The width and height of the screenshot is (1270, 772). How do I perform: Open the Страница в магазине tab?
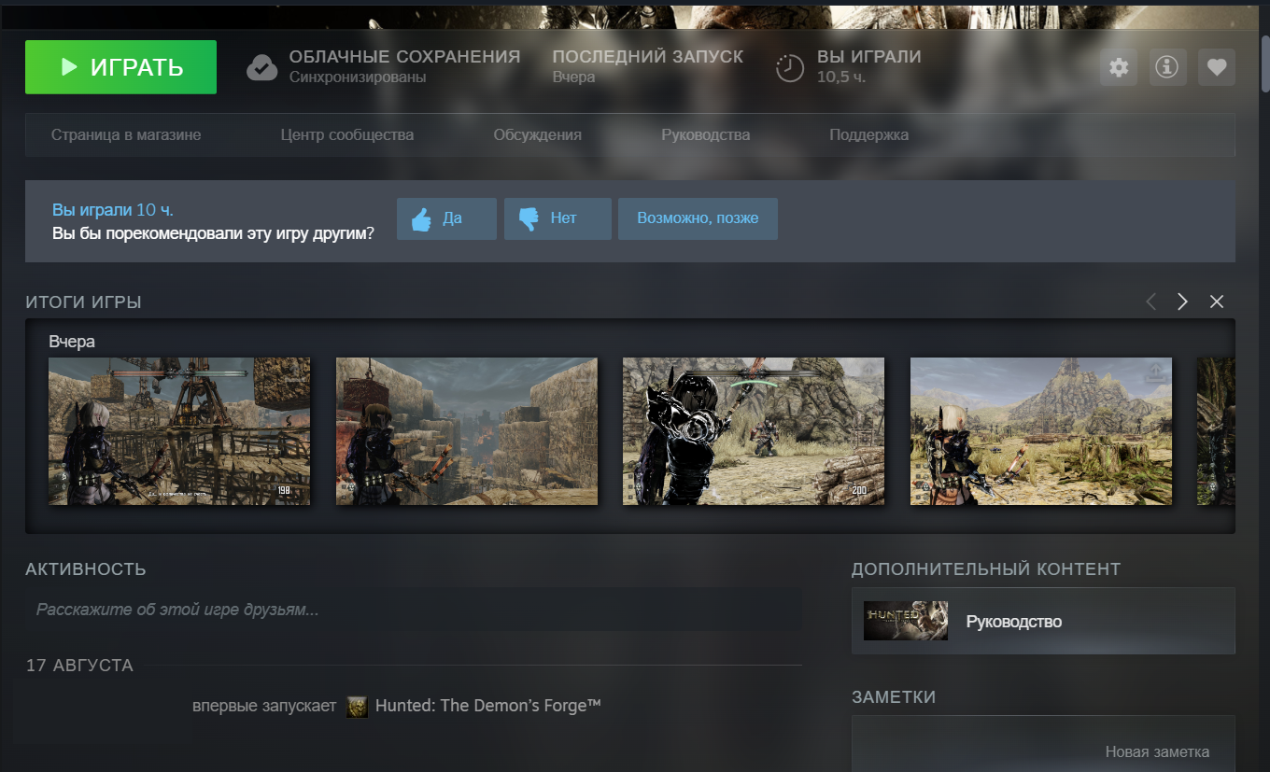click(126, 135)
